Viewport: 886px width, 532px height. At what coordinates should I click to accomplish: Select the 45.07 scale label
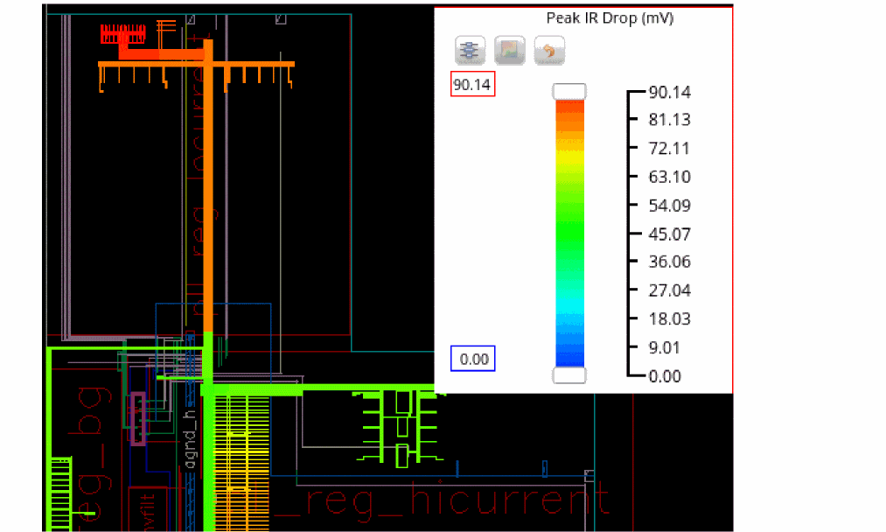coord(669,234)
